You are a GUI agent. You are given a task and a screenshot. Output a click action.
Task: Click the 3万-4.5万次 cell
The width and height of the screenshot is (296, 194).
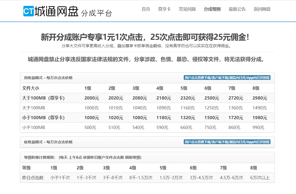click(x=201, y=178)
